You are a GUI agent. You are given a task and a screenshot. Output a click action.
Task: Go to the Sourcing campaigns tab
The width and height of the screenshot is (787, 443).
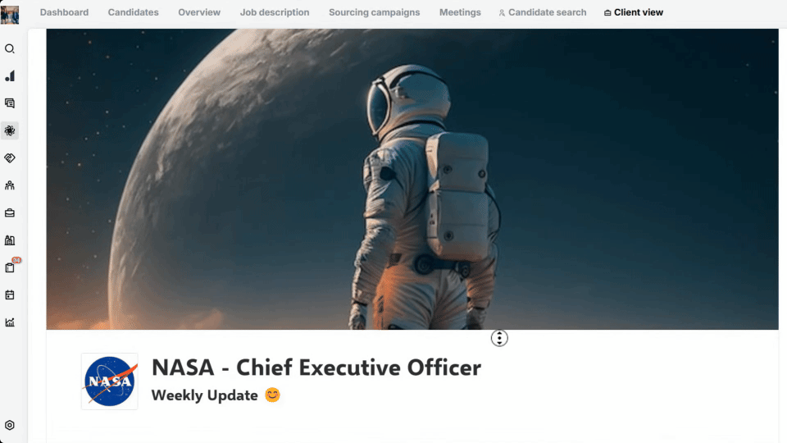point(375,12)
